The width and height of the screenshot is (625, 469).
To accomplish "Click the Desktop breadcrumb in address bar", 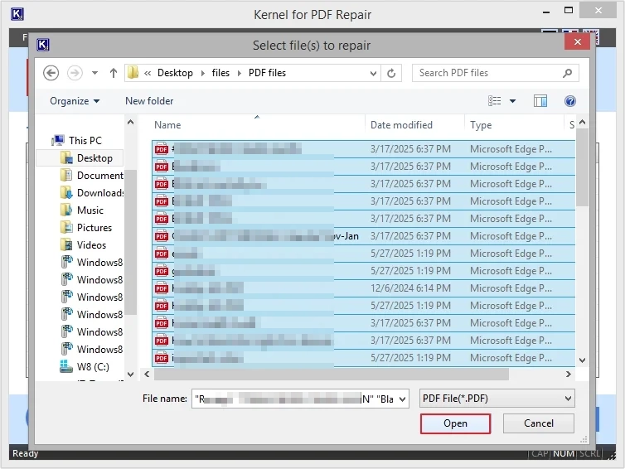I will point(175,73).
